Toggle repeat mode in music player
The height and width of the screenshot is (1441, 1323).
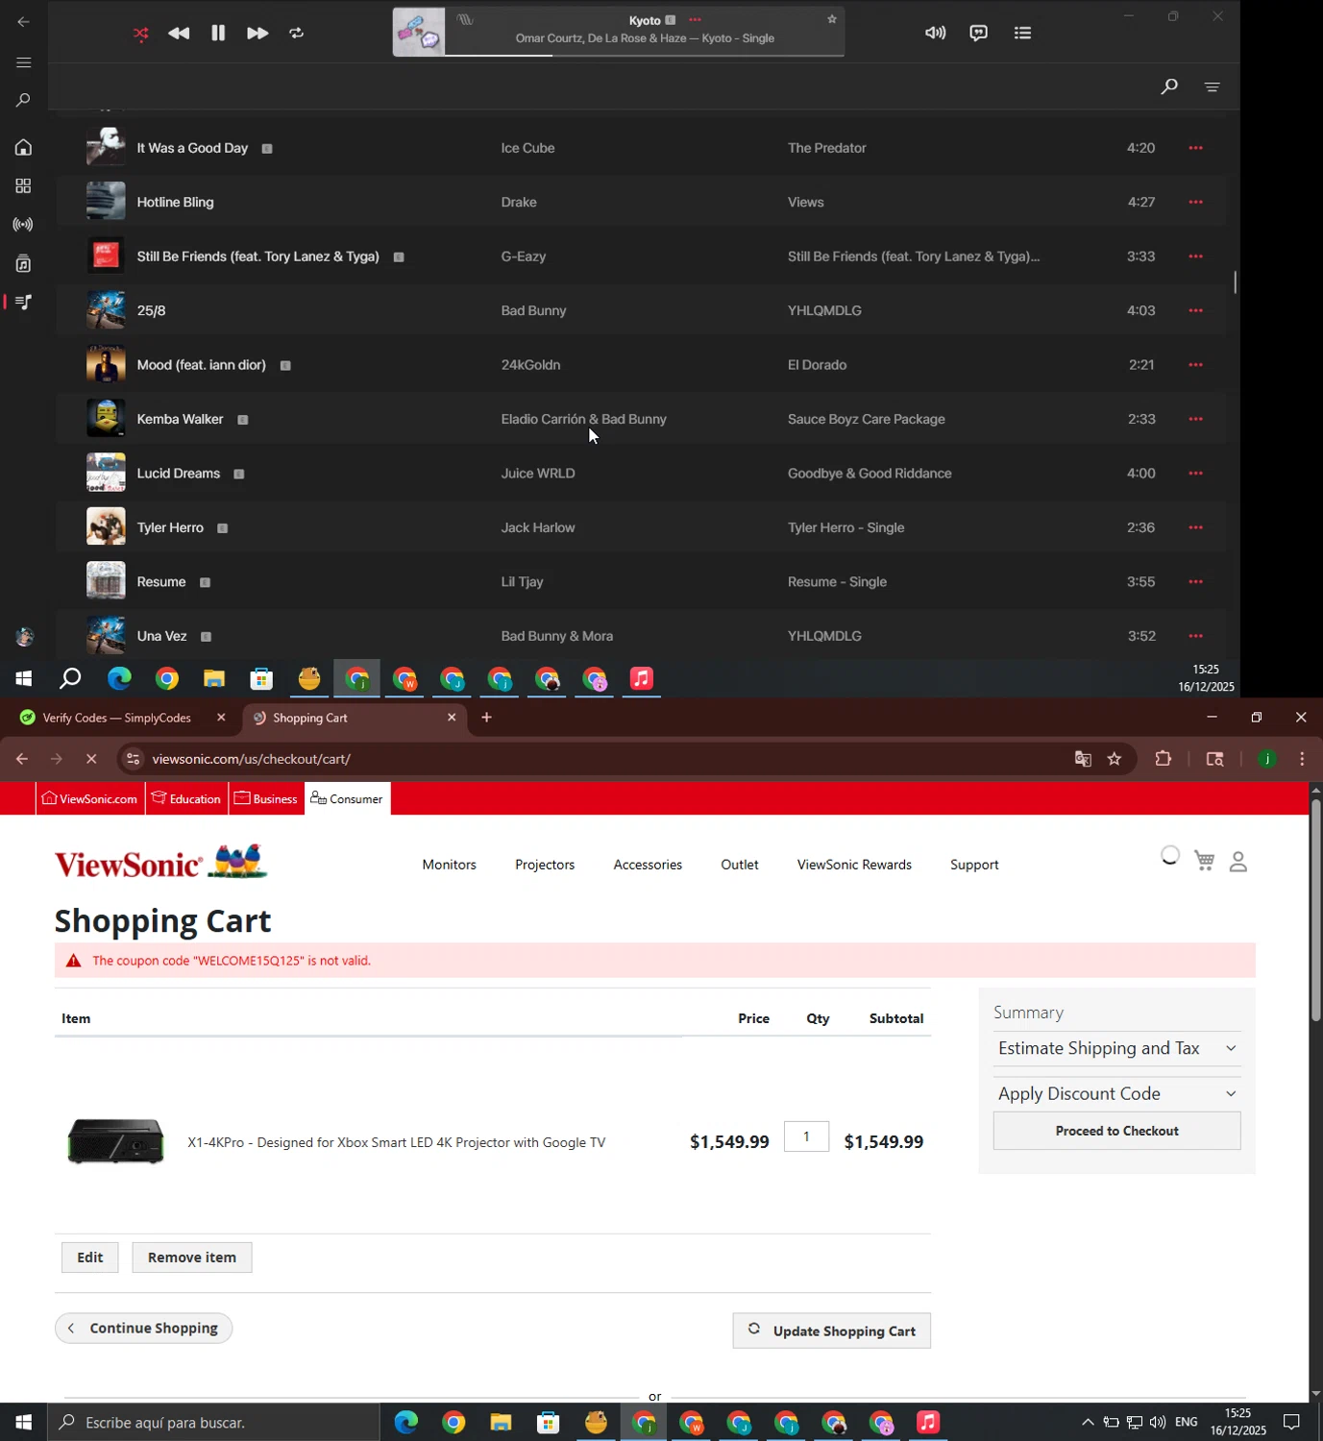tap(297, 34)
